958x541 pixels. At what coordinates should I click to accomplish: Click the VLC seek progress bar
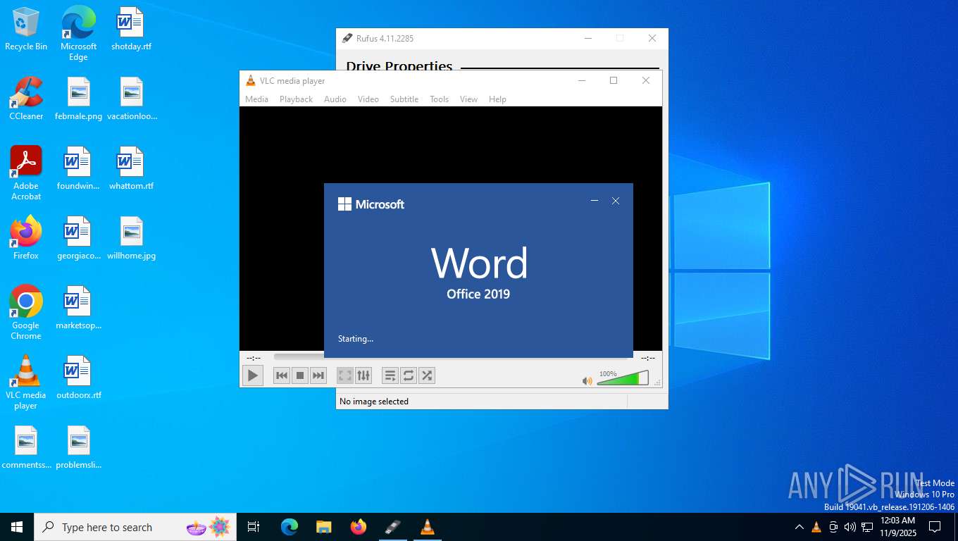pos(451,357)
